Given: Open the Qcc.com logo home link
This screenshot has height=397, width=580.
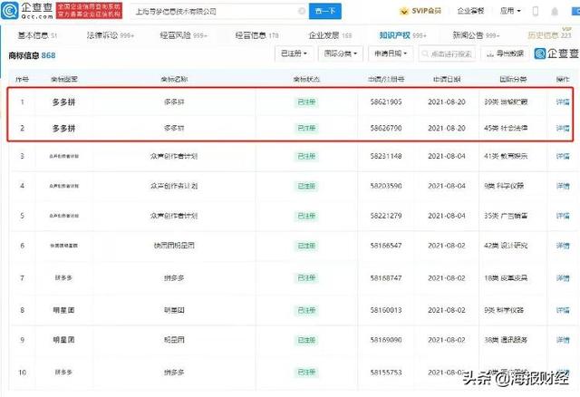Looking at the screenshot, I should click(x=27, y=11).
